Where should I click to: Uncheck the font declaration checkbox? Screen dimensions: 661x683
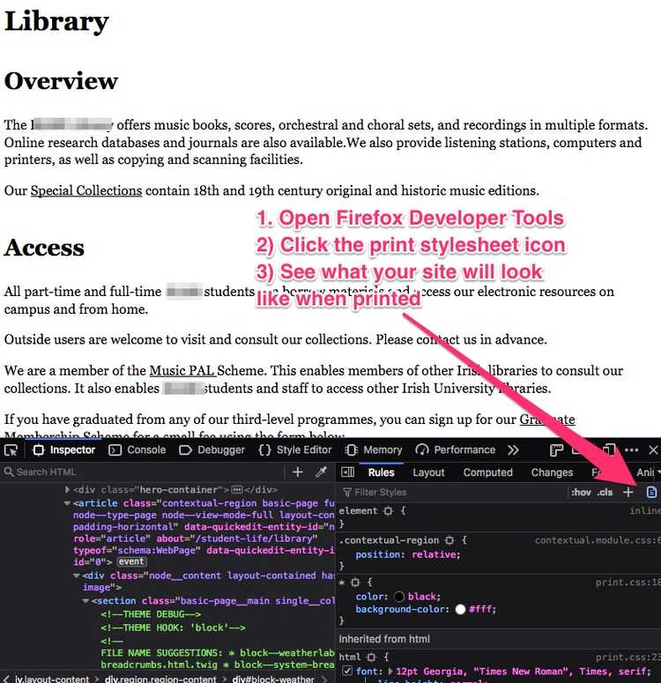[x=347, y=673]
